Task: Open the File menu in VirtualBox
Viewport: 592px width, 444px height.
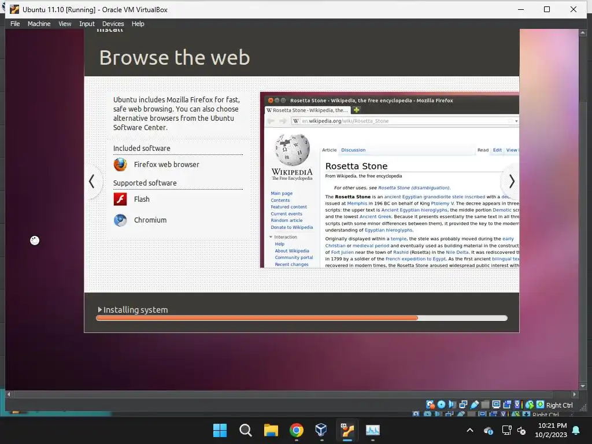Action: click(x=15, y=24)
